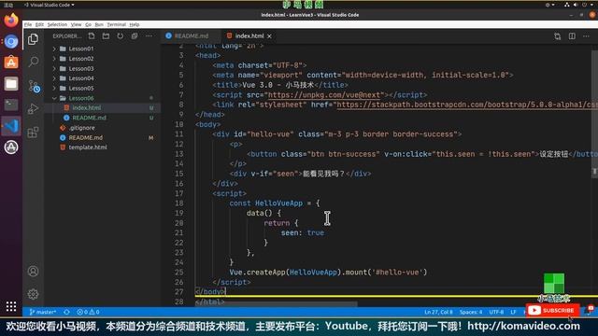Open Manage gear settings icon
This screenshot has width=598, height=336.
(x=34, y=294)
